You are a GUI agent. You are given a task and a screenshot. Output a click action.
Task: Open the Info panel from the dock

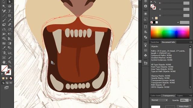pyautogui.click(x=145, y=6)
